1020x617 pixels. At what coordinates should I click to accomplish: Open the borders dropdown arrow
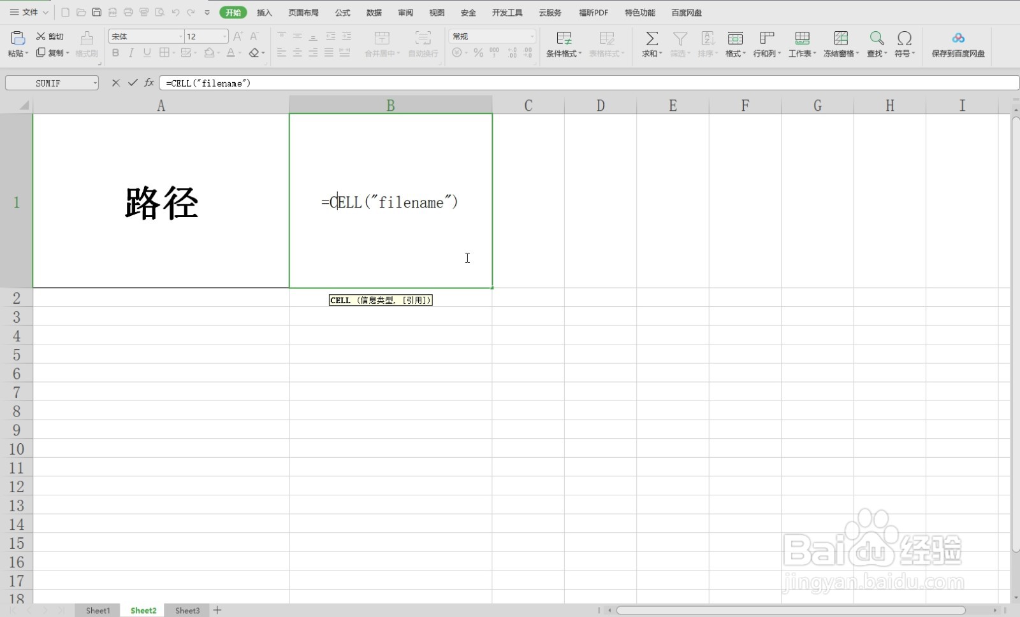(x=174, y=53)
